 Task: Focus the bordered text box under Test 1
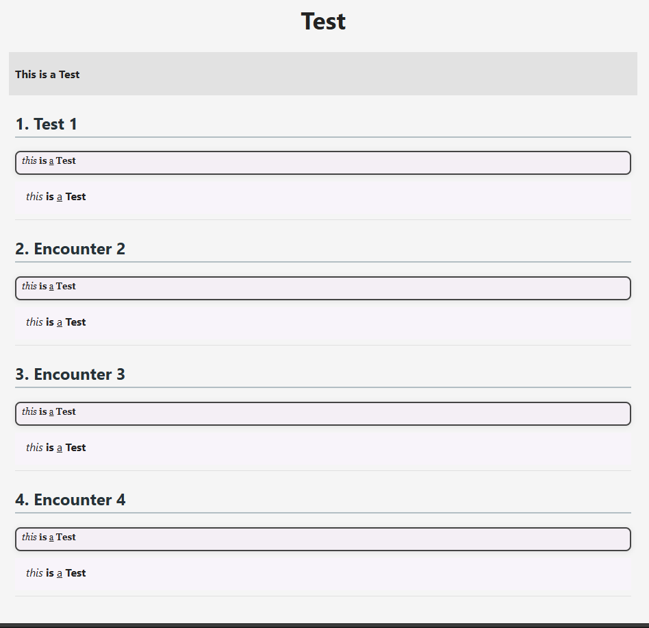323,163
